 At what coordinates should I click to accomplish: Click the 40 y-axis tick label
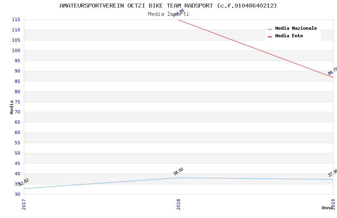pos(17,174)
